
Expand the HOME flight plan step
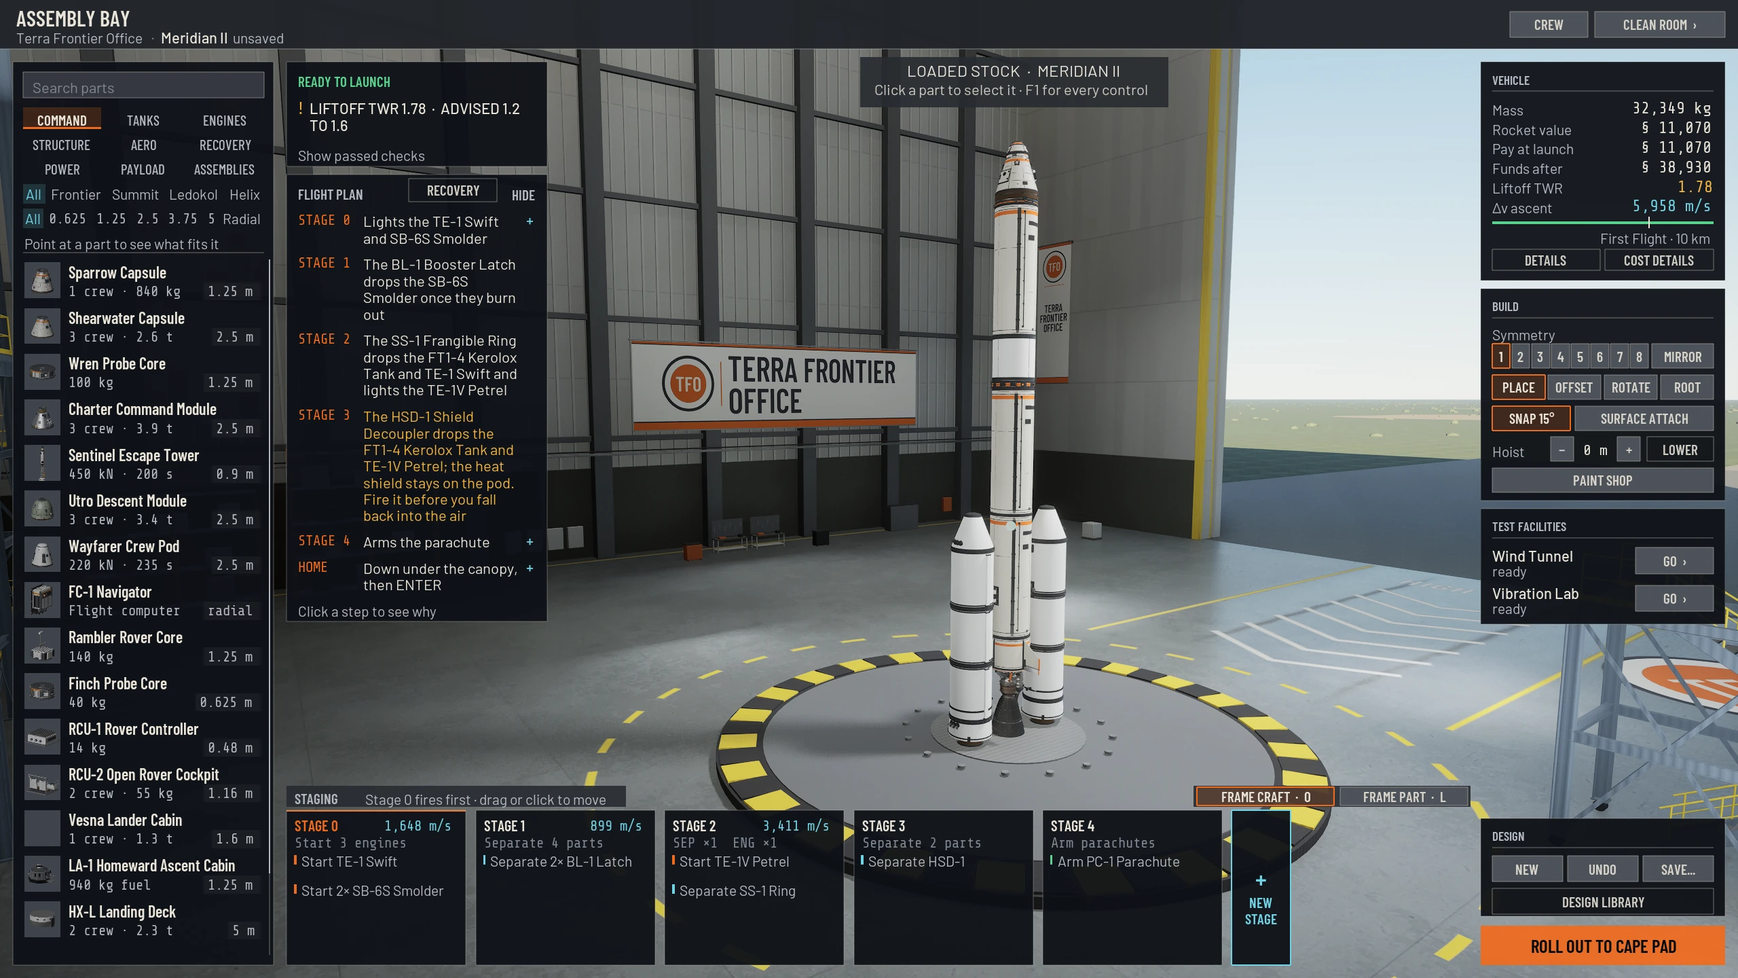click(530, 568)
